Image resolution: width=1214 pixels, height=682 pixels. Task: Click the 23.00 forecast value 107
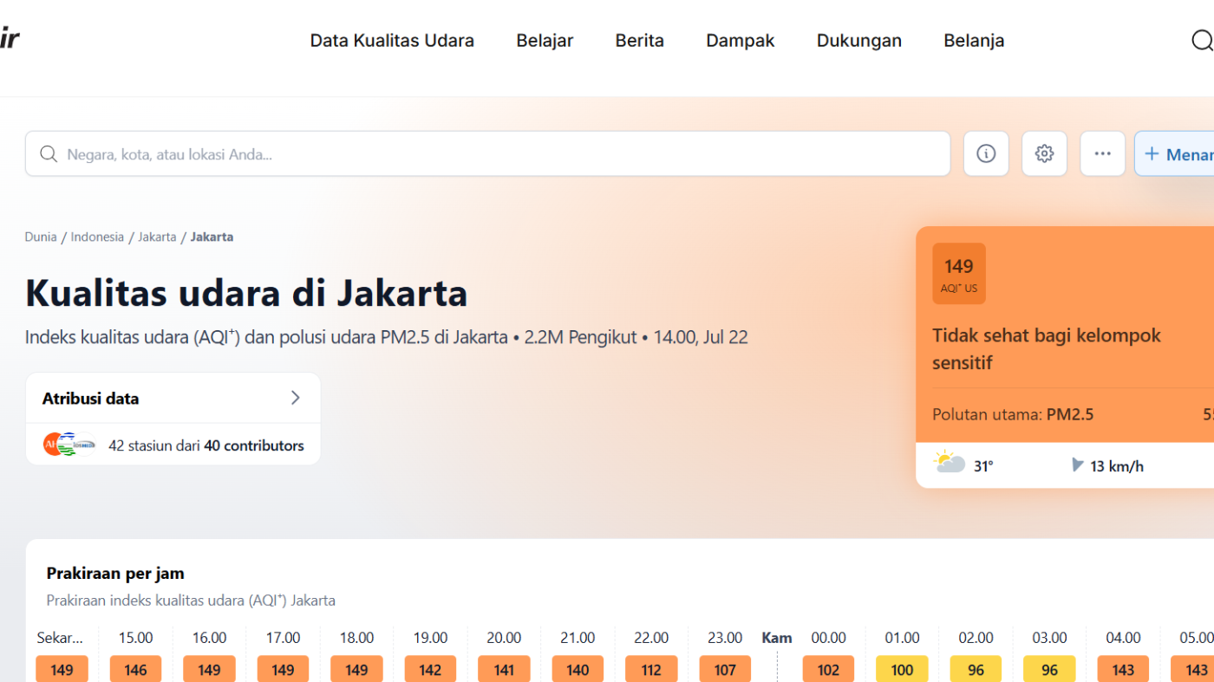(725, 670)
